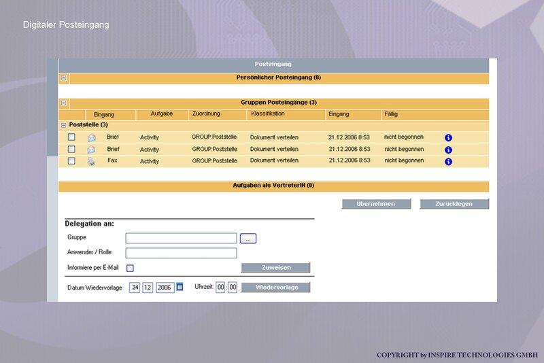Focus the Gruppe input field
The height and width of the screenshot is (363, 544).
tap(181, 238)
